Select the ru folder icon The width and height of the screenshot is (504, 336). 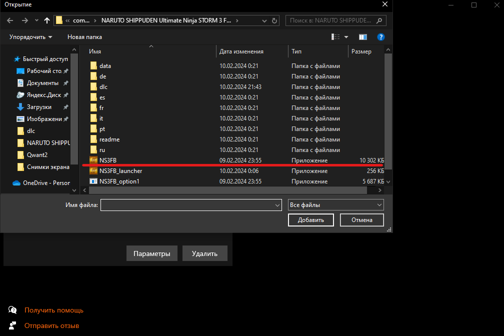pyautogui.click(x=93, y=150)
